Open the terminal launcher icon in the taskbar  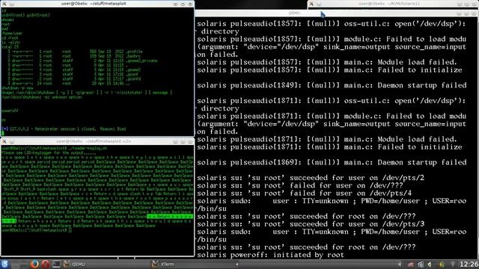pyautogui.click(x=56, y=264)
